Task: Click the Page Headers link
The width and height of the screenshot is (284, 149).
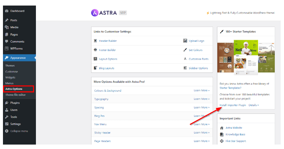Action: point(102,141)
